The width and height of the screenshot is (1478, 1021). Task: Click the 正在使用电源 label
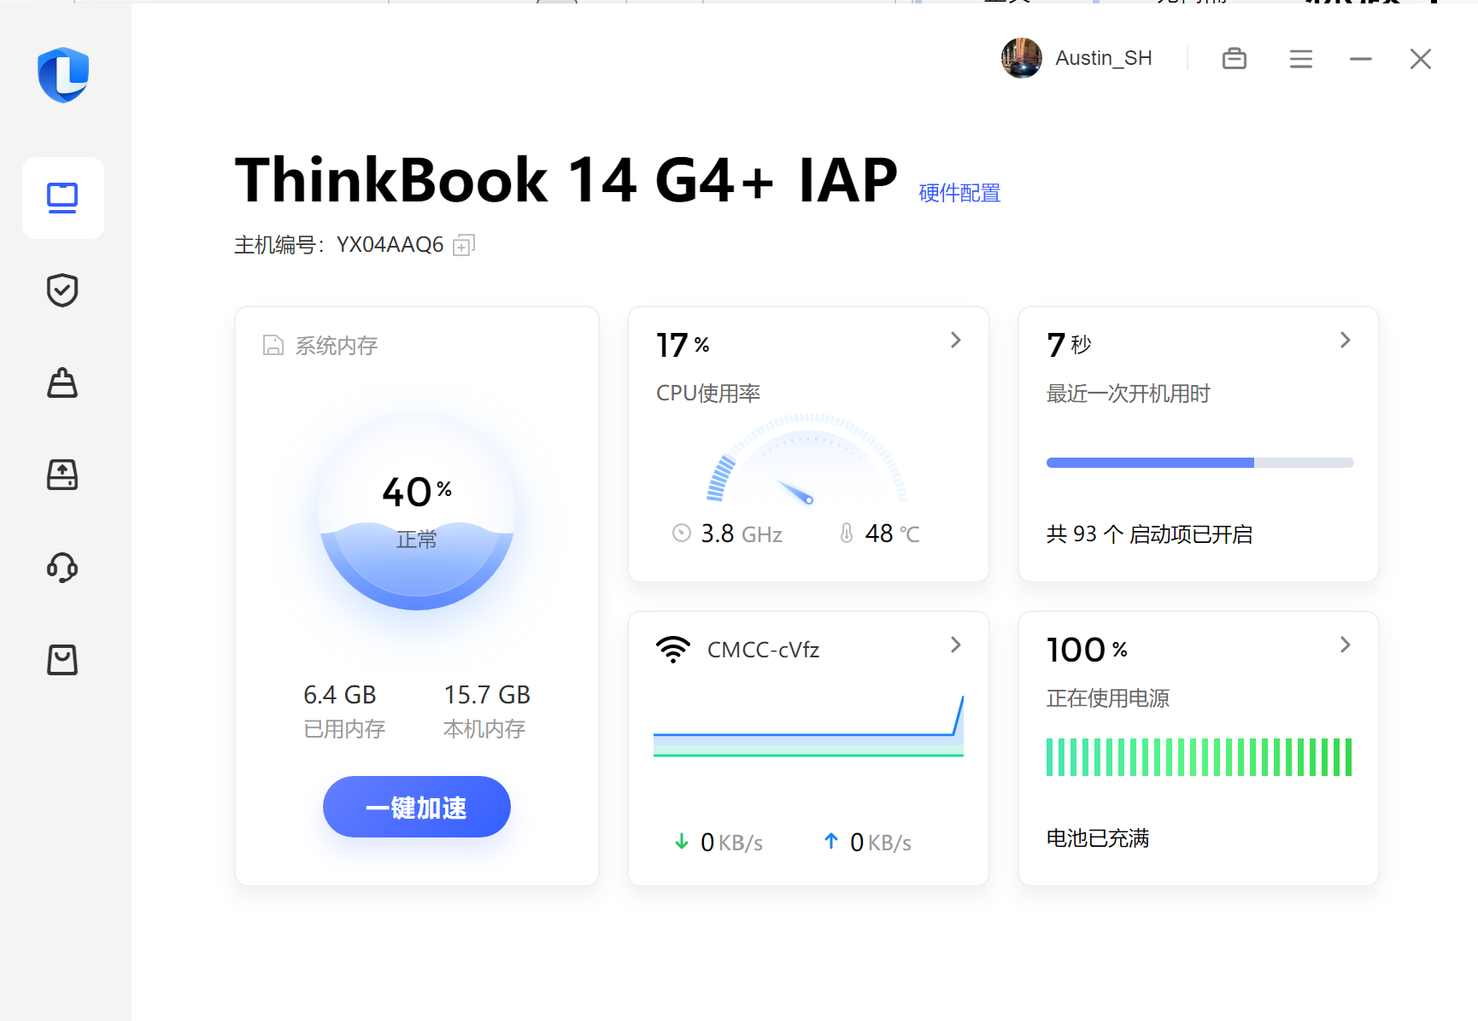point(1108,698)
